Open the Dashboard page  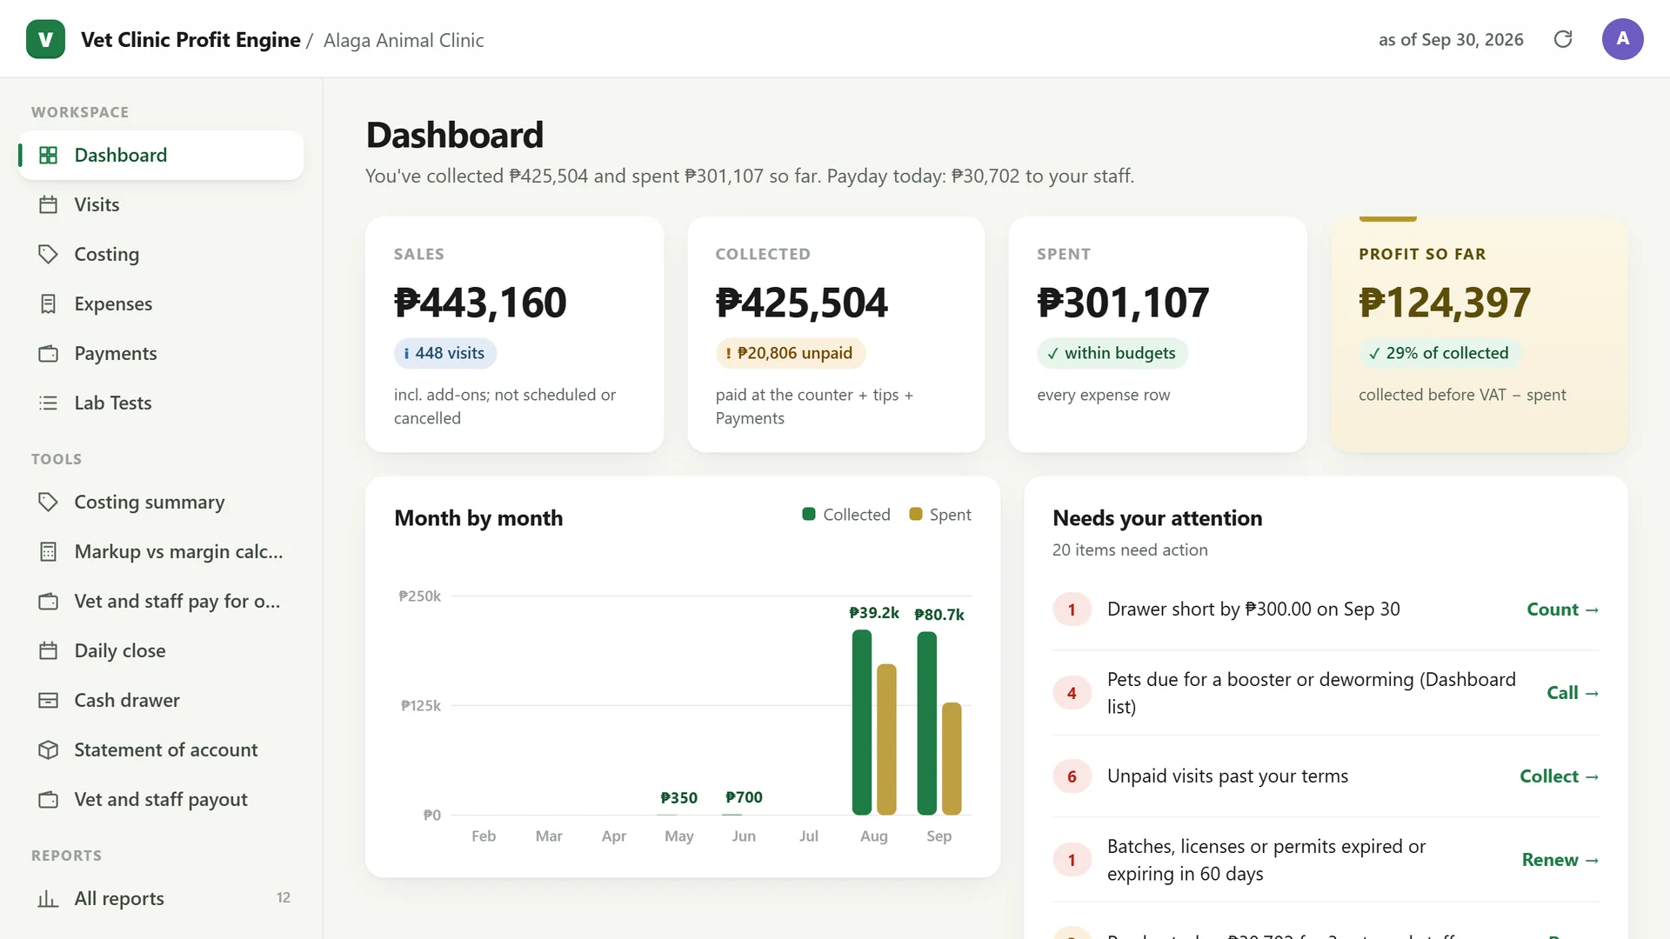coord(161,155)
